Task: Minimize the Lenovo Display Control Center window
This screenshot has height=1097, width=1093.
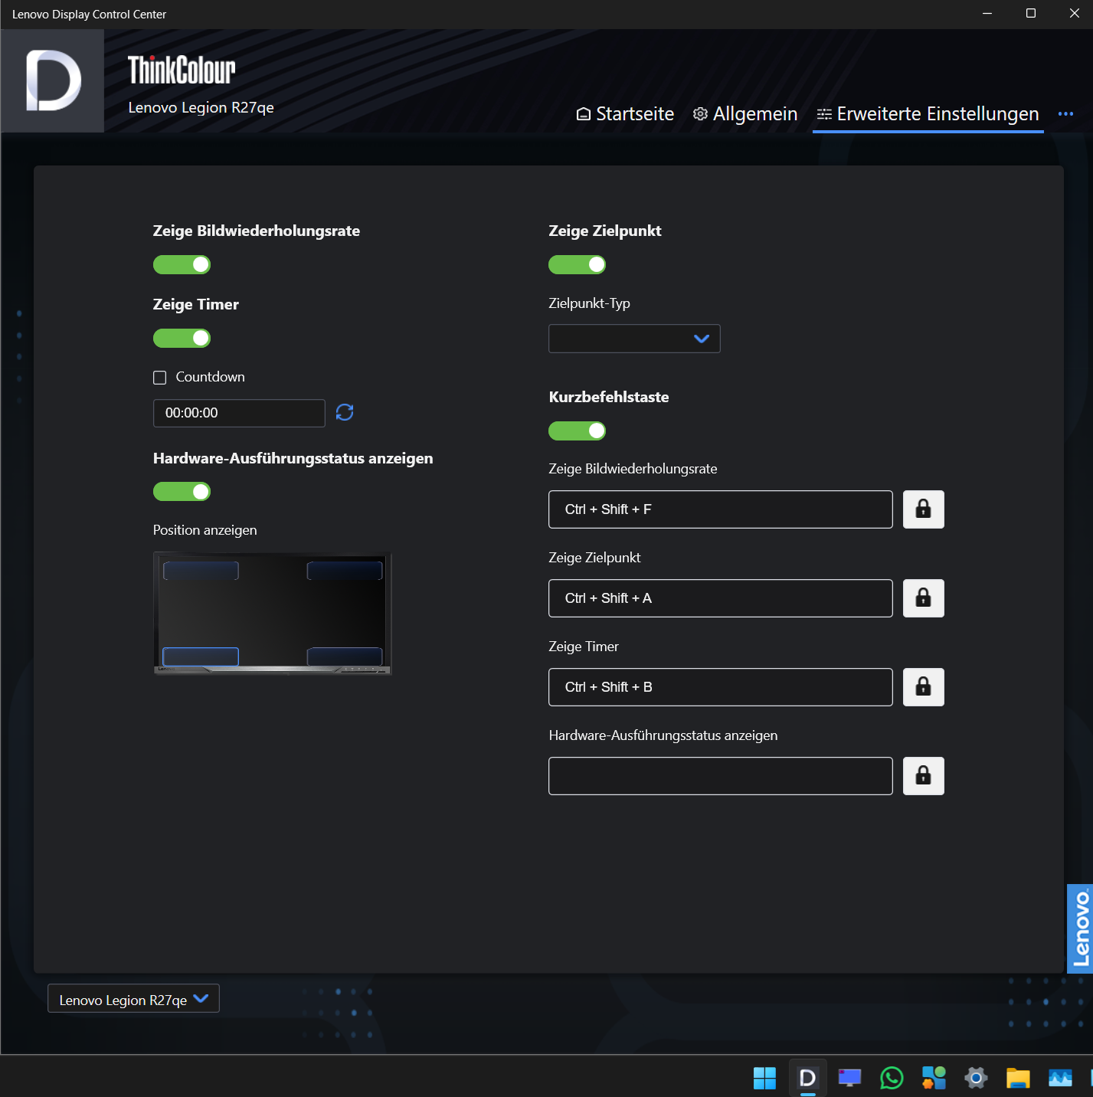Action: click(987, 14)
